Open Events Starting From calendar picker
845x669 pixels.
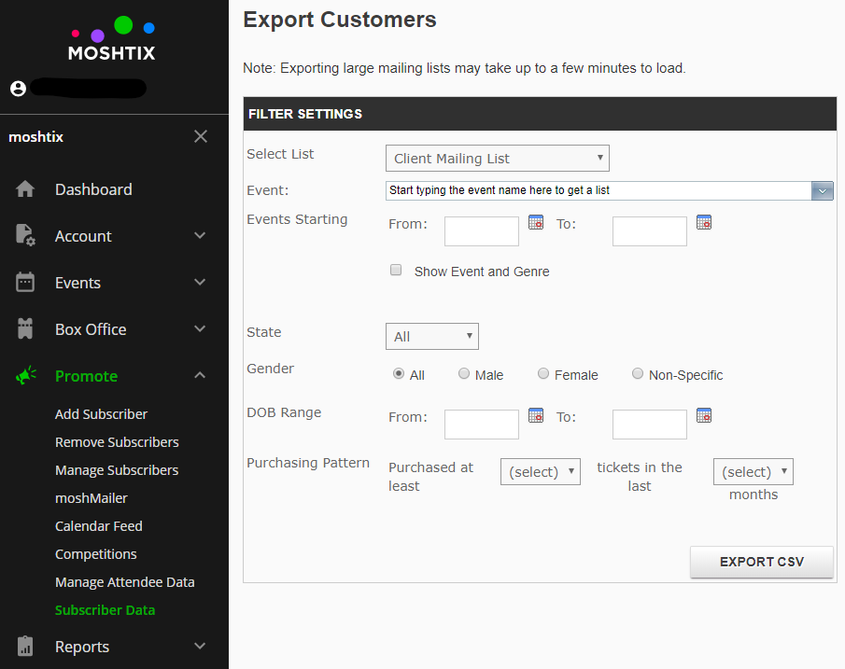(x=536, y=222)
